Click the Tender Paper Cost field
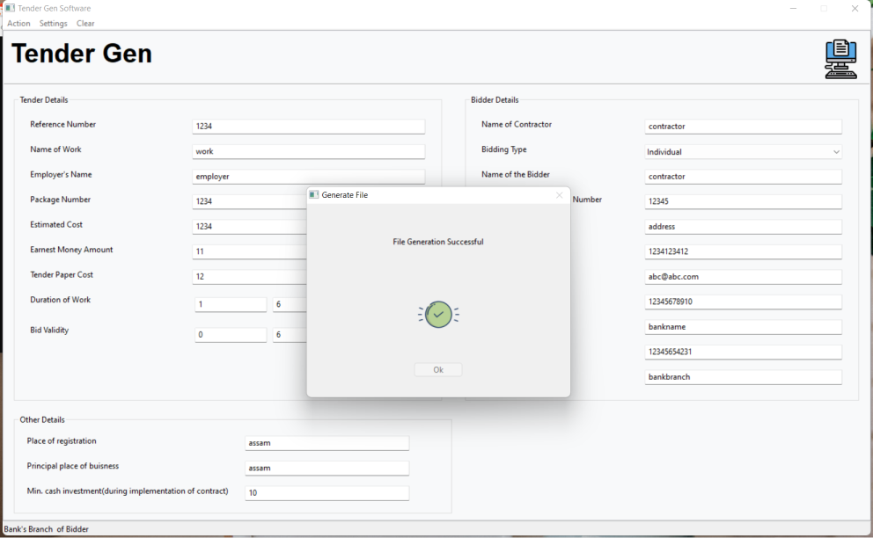This screenshot has width=873, height=538. point(249,277)
